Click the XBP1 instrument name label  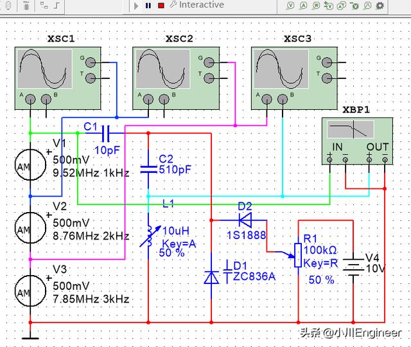click(x=356, y=110)
